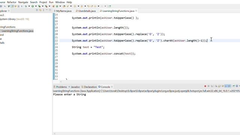
Task: Switch to MyName.java editor tab
Action: pyautogui.click(x=63, y=11)
